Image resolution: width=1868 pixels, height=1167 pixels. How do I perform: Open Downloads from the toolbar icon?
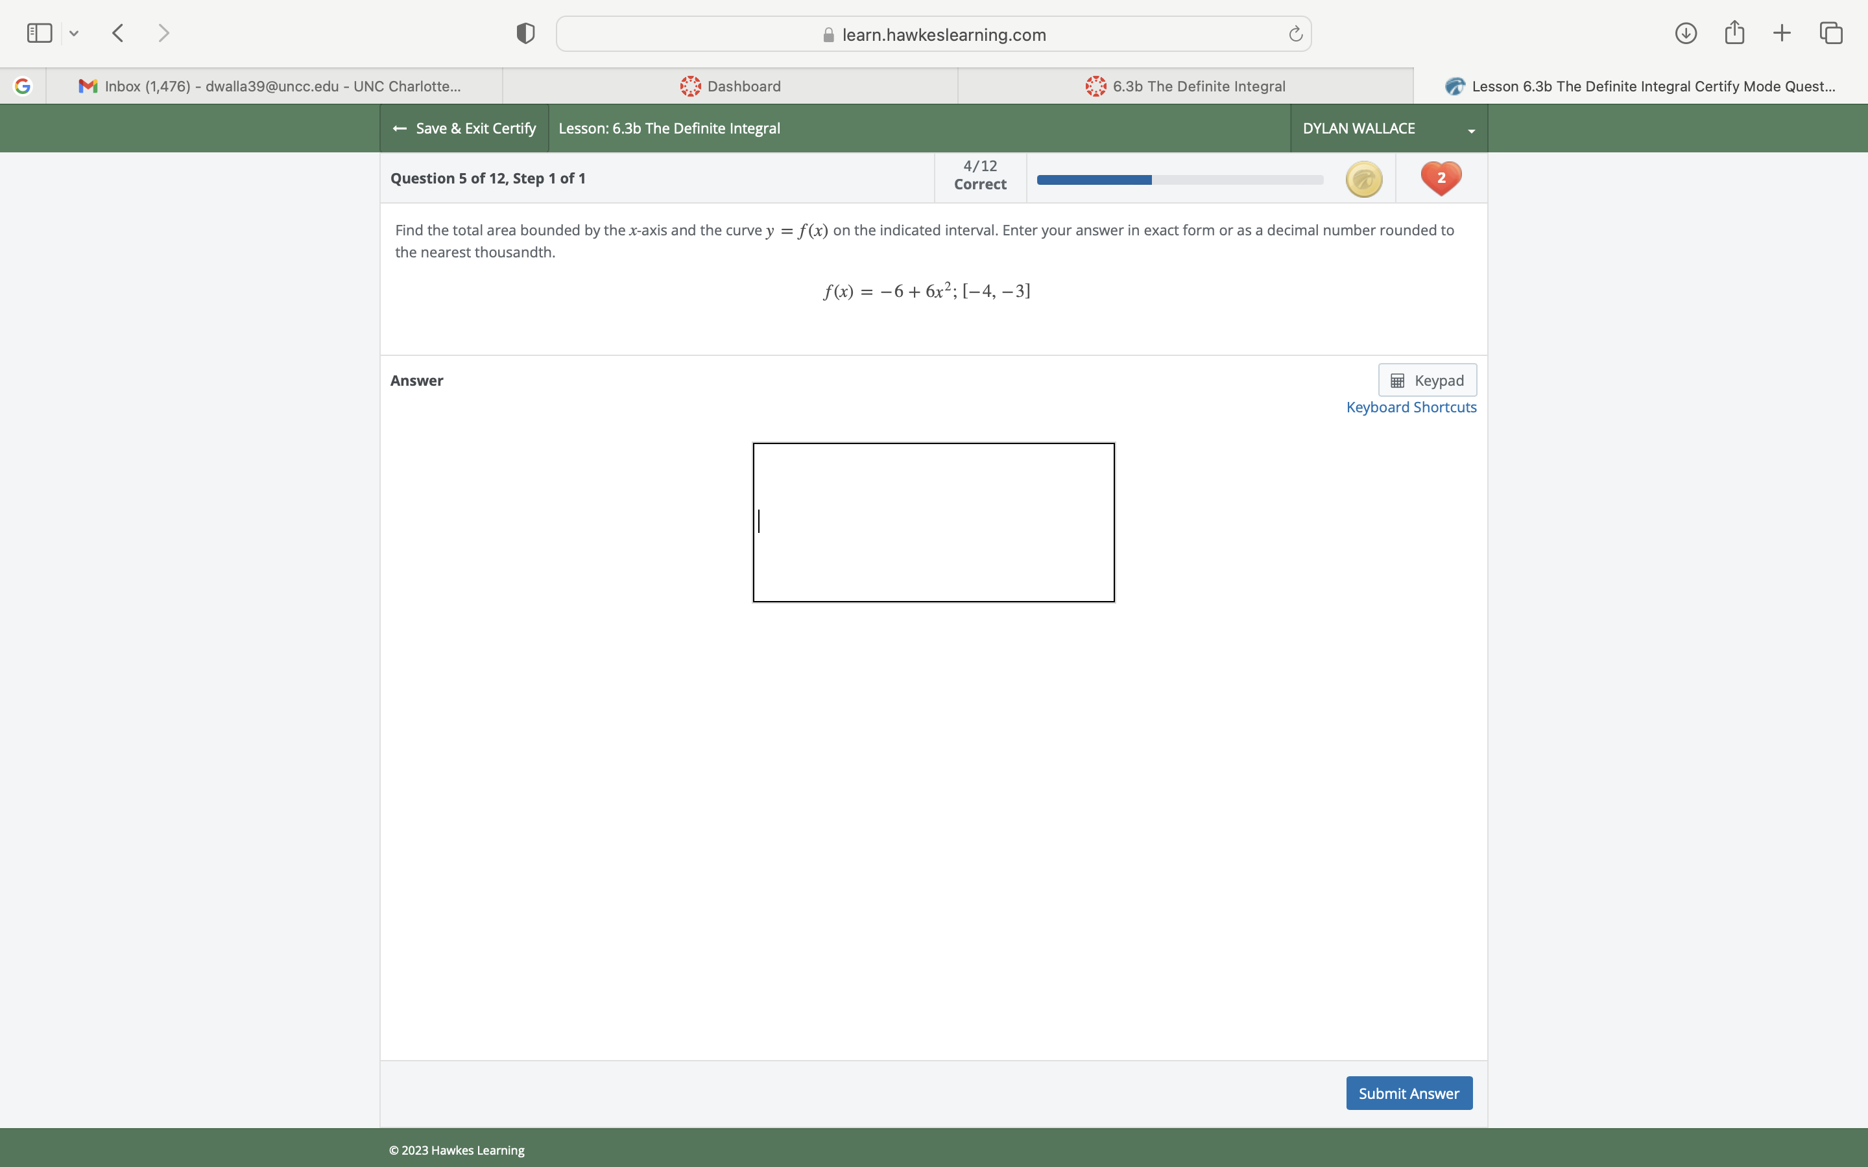click(1686, 33)
